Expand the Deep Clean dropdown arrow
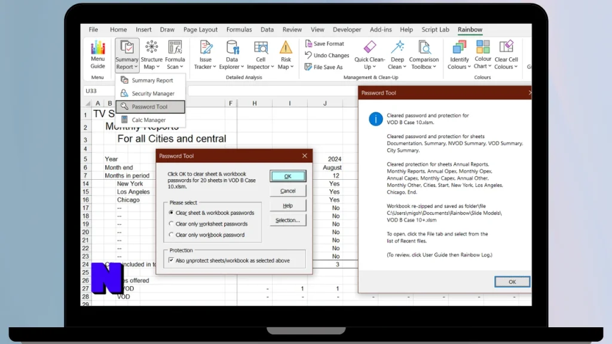The width and height of the screenshot is (612, 344). [x=405, y=67]
